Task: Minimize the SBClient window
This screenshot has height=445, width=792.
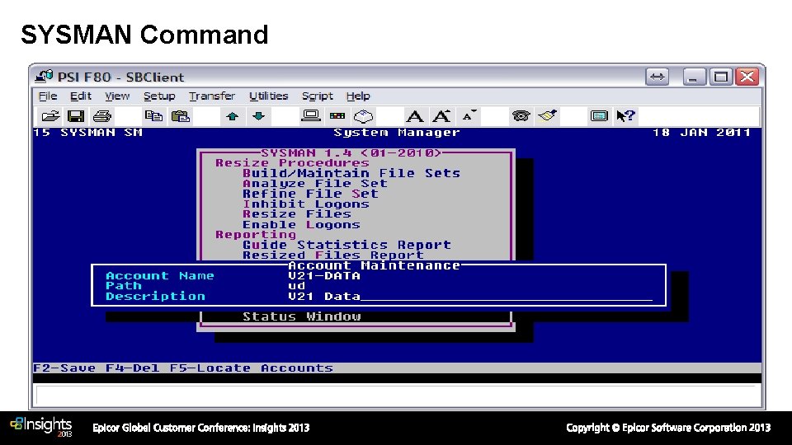Action: point(694,77)
